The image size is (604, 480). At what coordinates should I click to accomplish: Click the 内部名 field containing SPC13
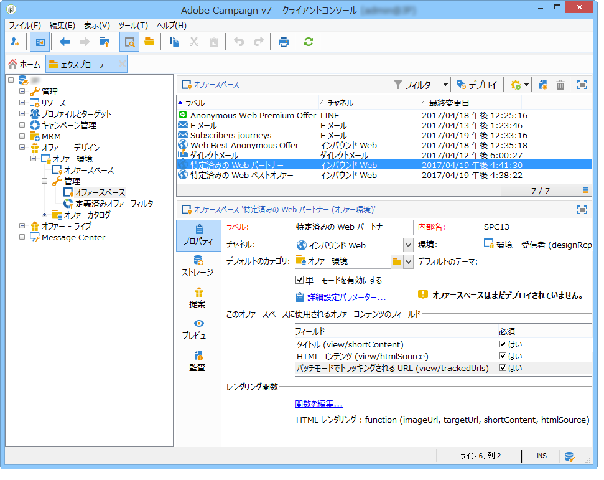(x=537, y=227)
